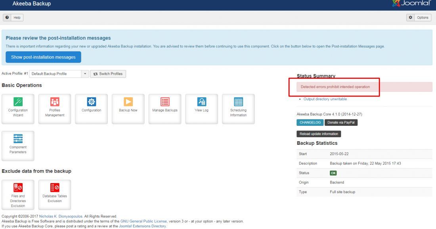The height and width of the screenshot is (229, 436).
Task: Click the Akeeba Backup page title
Action: 32,4
